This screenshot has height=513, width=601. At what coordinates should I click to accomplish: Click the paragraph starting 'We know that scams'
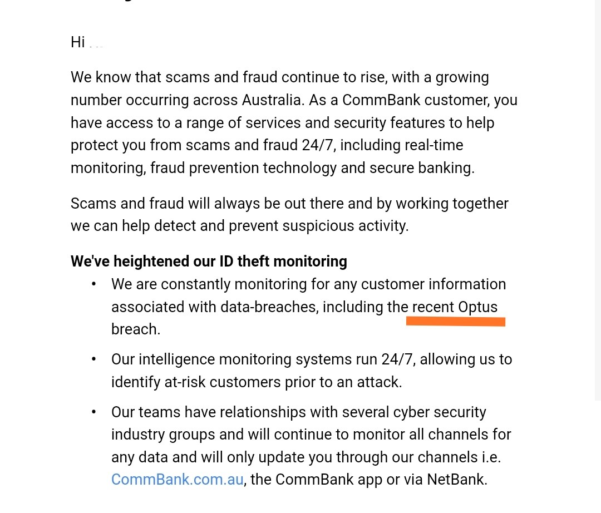tap(294, 122)
